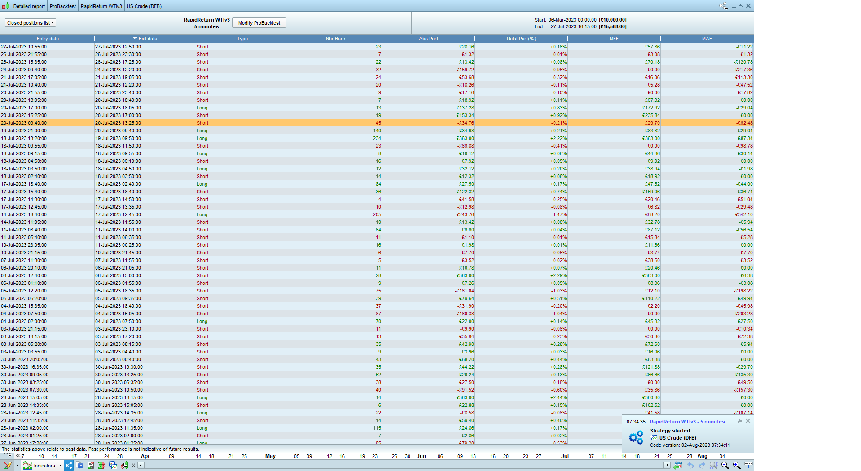This screenshot has width=861, height=471.
Task: Click the -£243.76 Abs Perf value
Action: 464,214
